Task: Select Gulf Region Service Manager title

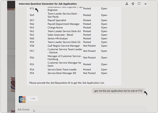Action: [64, 46]
